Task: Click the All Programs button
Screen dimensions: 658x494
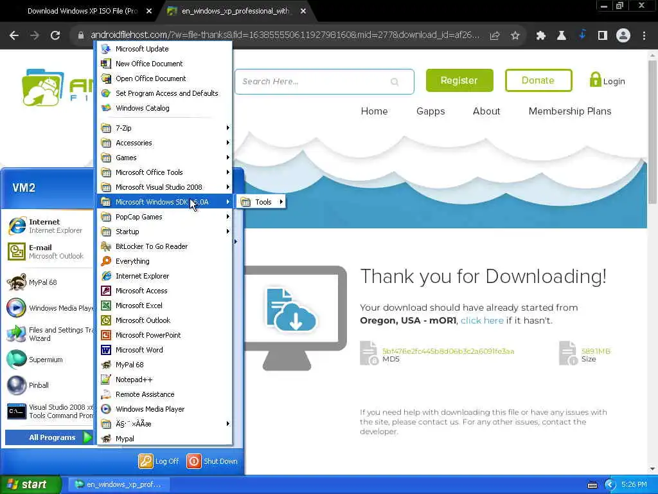Action: click(49, 437)
